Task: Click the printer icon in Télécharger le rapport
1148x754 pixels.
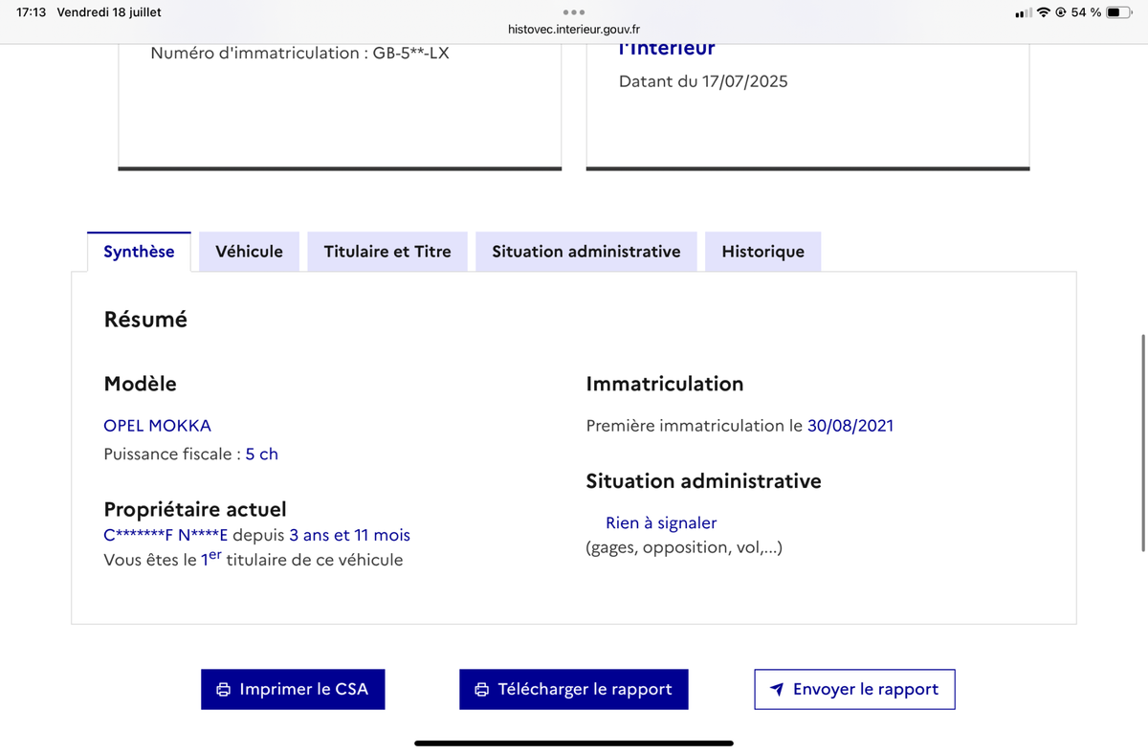Action: pos(482,690)
